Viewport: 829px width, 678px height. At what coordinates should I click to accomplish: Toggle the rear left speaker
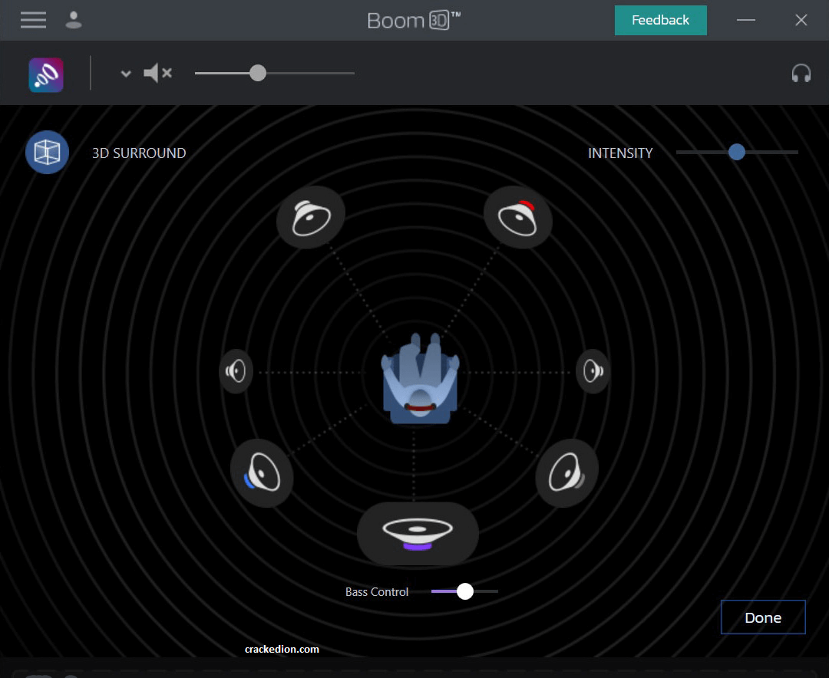[x=263, y=473]
